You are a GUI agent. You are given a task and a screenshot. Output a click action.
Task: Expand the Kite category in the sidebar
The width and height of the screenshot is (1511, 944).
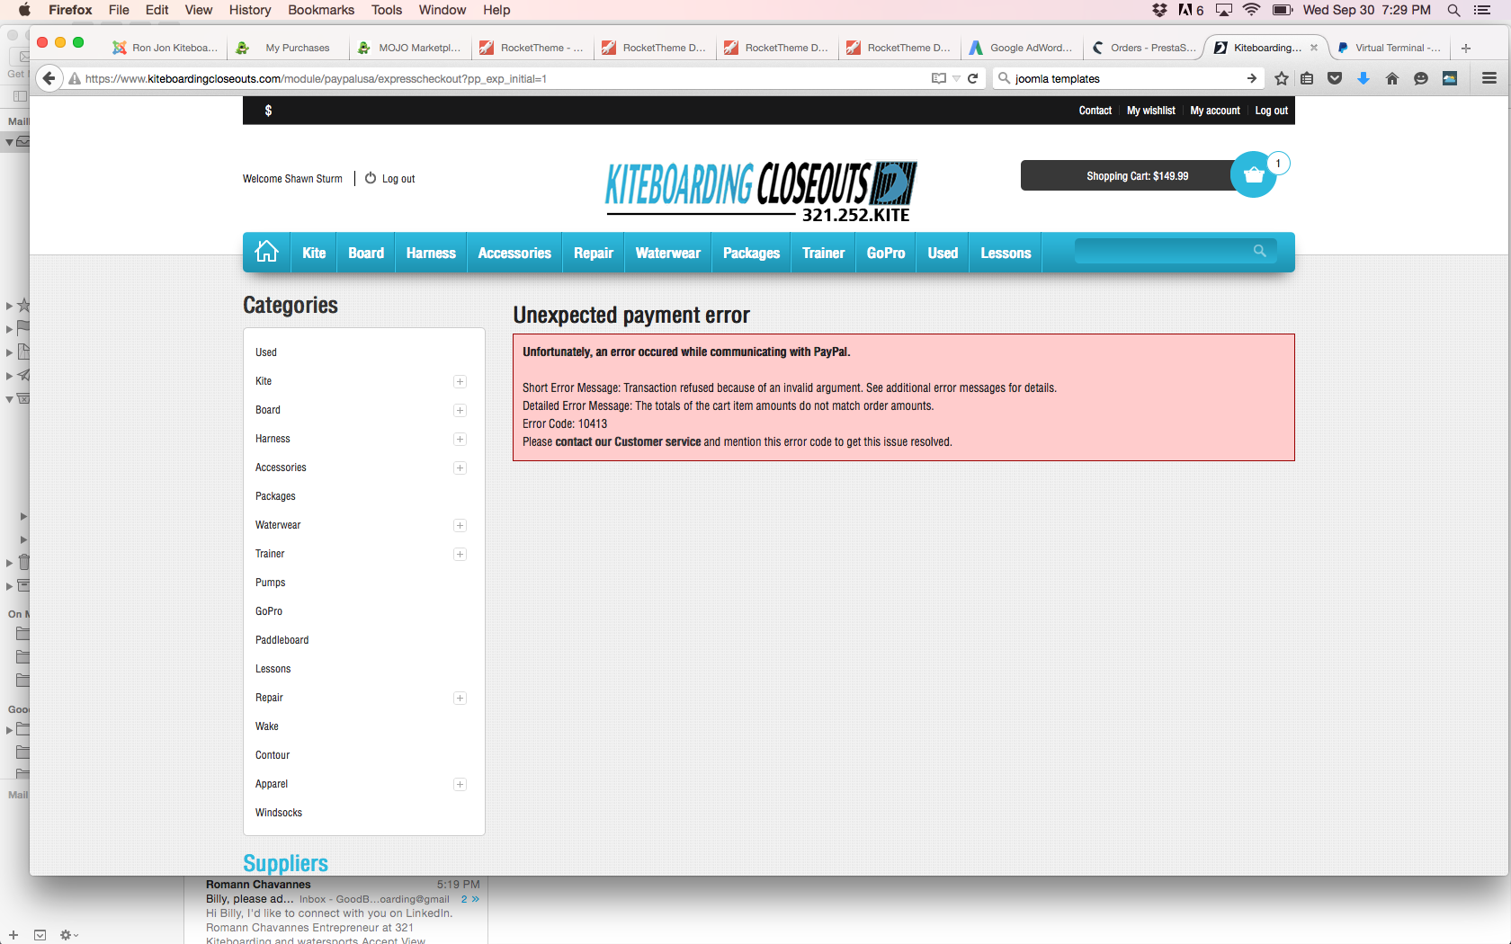(460, 381)
